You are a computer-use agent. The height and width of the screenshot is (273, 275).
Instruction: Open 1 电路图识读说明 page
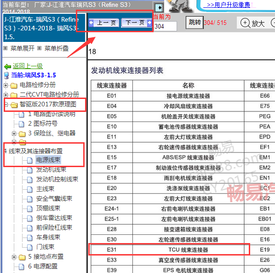coord(52,114)
